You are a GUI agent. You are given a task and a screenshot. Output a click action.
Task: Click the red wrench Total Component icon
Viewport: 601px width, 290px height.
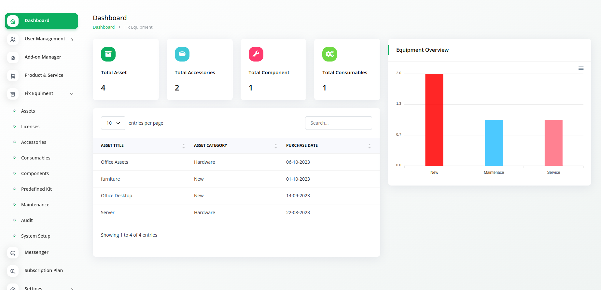[x=256, y=54]
